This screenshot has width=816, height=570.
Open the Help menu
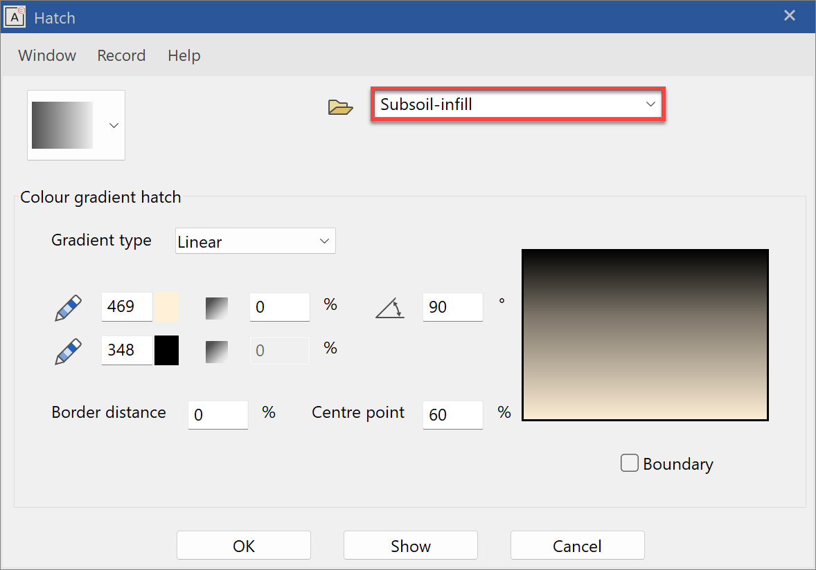click(x=184, y=55)
